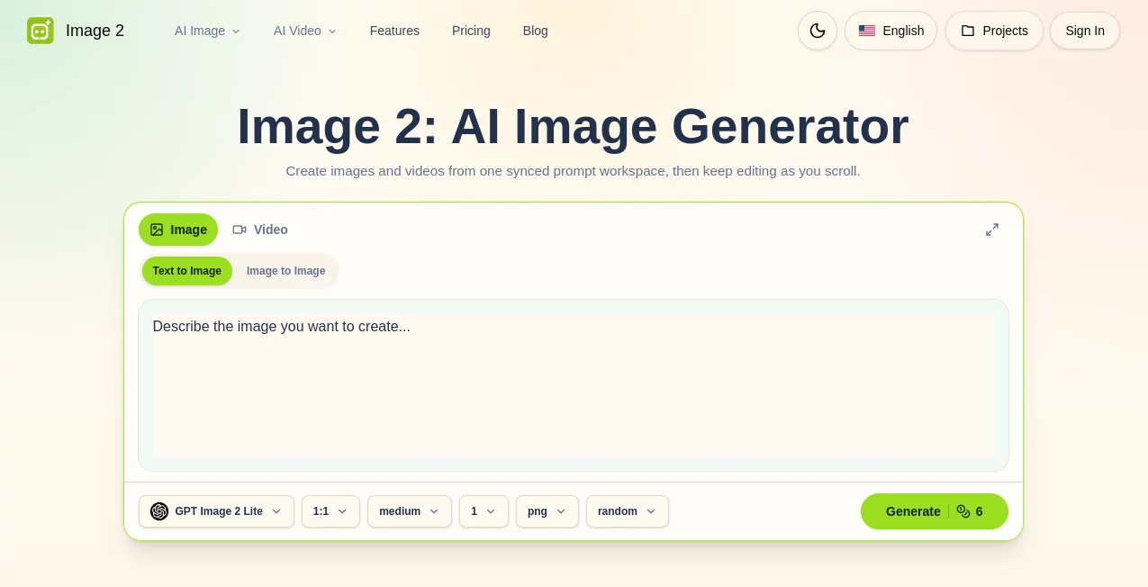
Task: Click the Image 2 logo icon
Action: (41, 31)
